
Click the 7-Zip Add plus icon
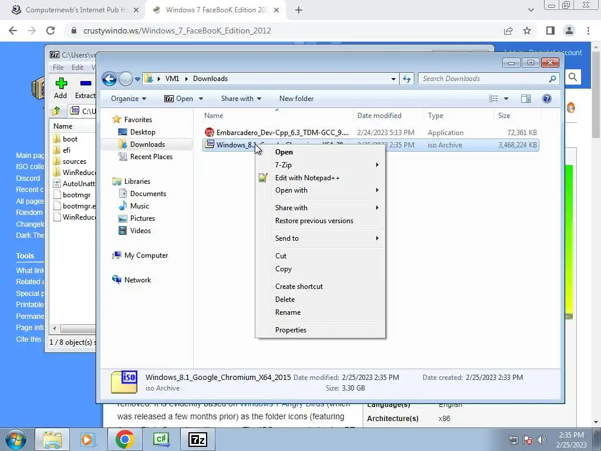[x=60, y=83]
